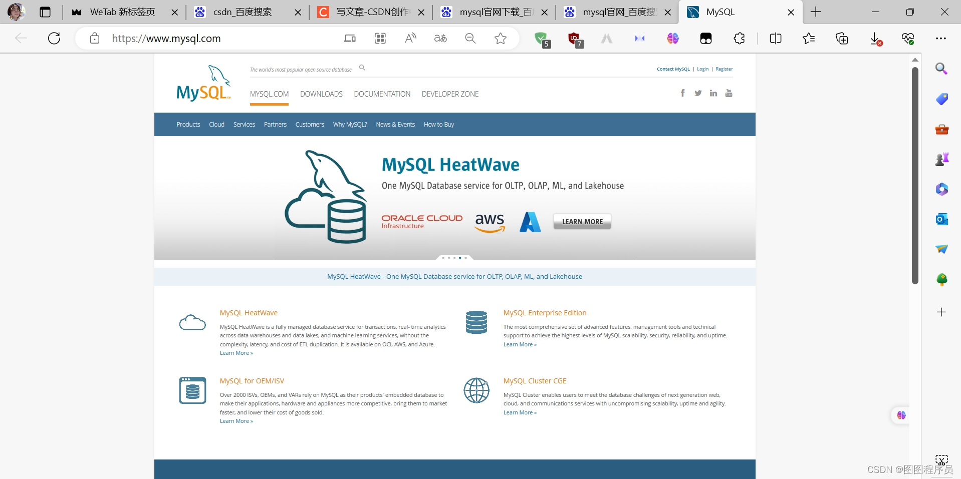Open MySQL LinkedIn page icon
The image size is (961, 479).
coord(713,93)
